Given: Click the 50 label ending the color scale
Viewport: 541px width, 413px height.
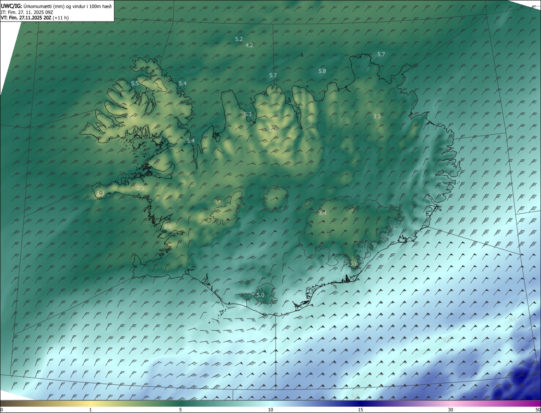Looking at the screenshot, I should [x=538, y=410].
